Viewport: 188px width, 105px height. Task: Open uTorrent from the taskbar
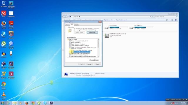[x=39, y=103]
